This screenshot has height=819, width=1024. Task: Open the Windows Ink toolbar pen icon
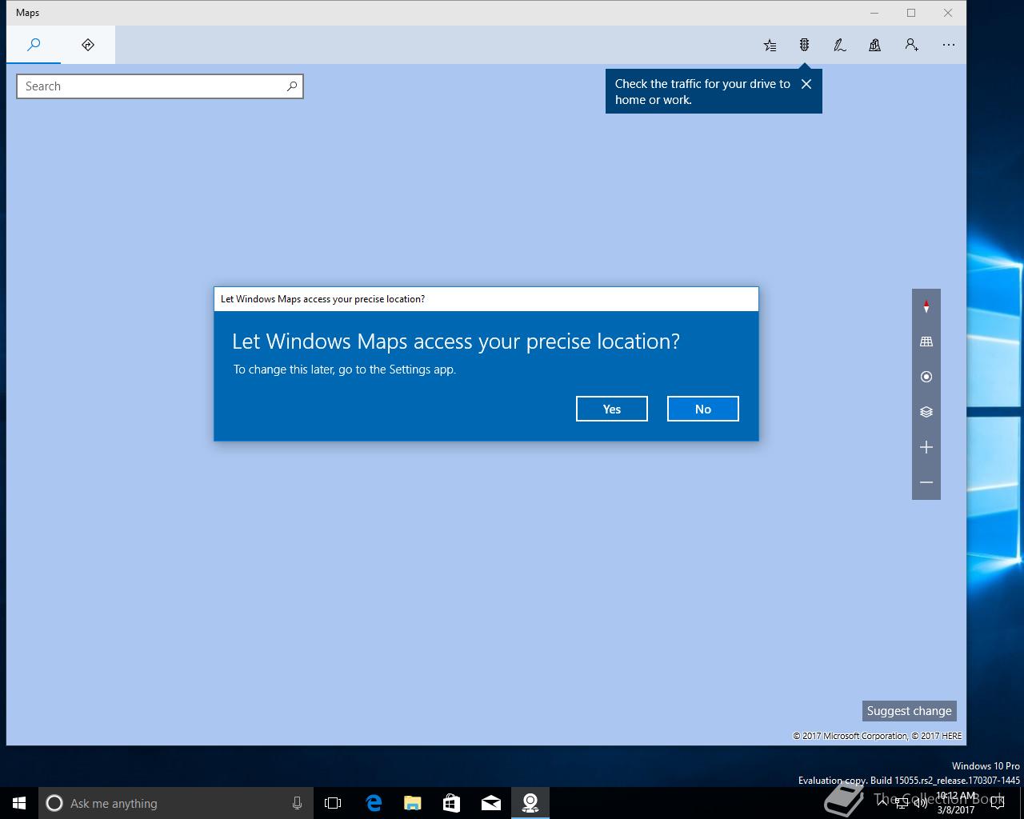pyautogui.click(x=840, y=45)
